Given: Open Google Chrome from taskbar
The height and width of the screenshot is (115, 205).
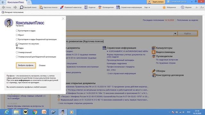Looking at the screenshot, I should [x=35, y=112].
